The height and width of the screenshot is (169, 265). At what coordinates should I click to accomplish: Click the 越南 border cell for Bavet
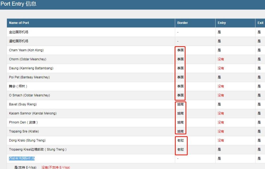click(x=180, y=104)
